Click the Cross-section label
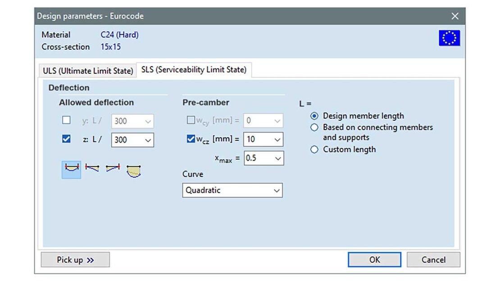500x281 pixels. tap(65, 47)
